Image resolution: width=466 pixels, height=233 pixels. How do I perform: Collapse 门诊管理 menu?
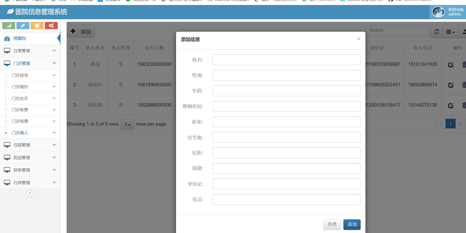[30, 63]
